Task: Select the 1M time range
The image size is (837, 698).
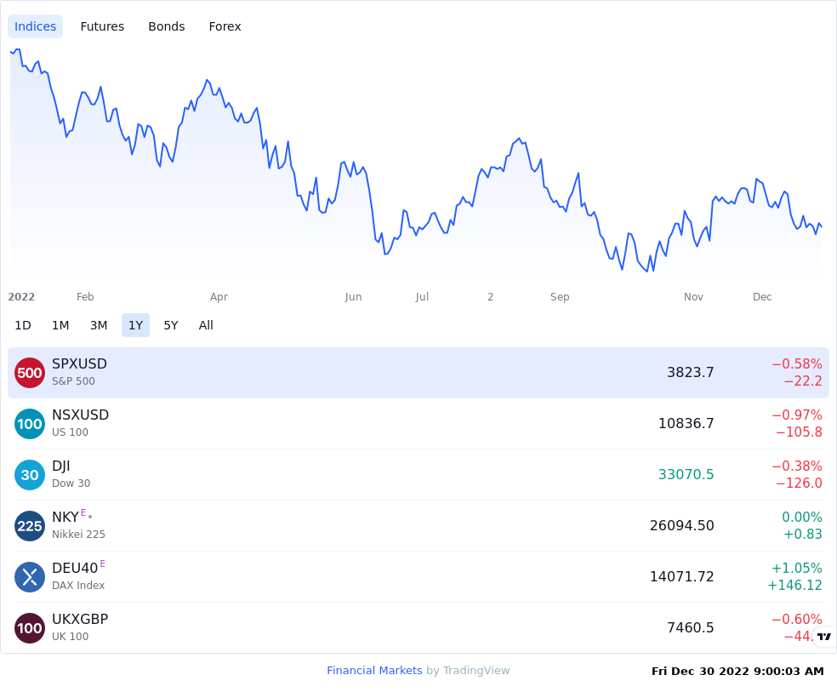Action: pos(60,325)
